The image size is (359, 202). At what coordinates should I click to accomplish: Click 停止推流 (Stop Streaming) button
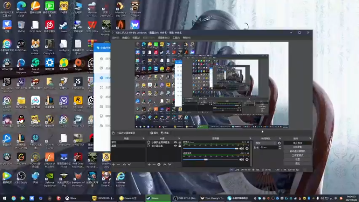coord(298,143)
